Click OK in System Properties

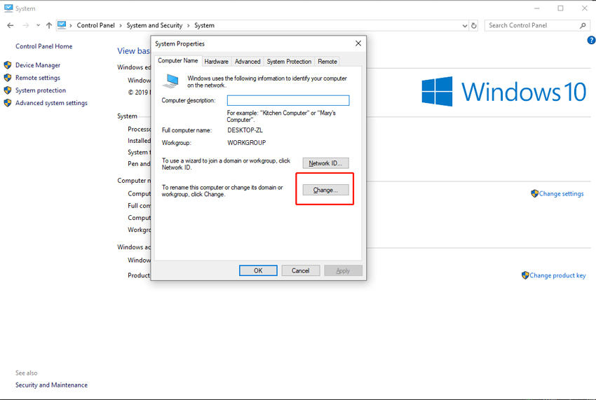258,270
